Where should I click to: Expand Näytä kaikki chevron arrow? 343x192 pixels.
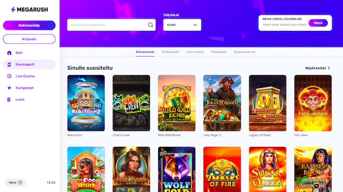click(x=329, y=68)
